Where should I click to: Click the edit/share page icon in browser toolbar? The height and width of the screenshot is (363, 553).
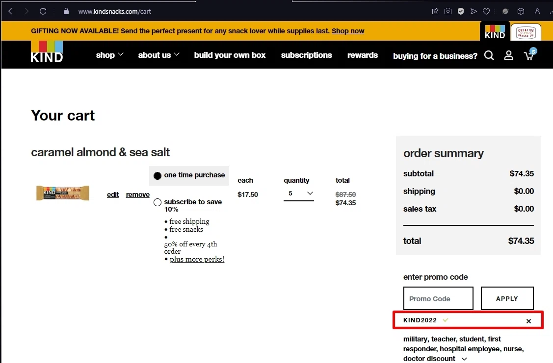[x=435, y=11]
